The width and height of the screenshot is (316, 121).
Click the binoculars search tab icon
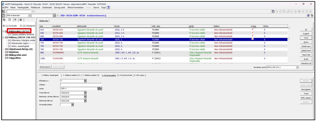[21, 20]
